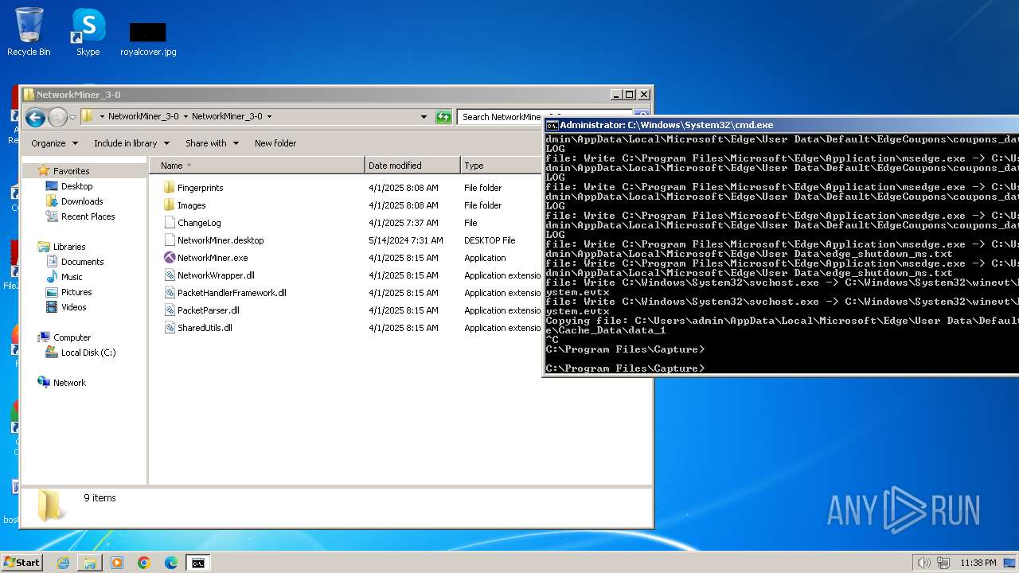This screenshot has width=1019, height=573.
Task: Click the green Refresh button in Explorer
Action: coord(443,117)
